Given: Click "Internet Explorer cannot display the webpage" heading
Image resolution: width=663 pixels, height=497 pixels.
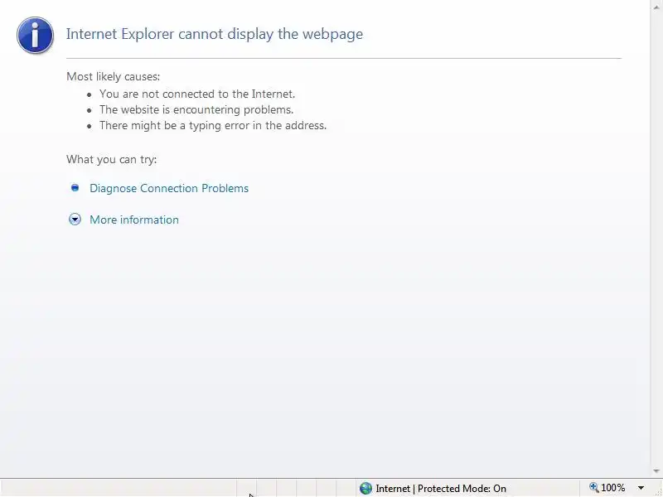Looking at the screenshot, I should pos(215,34).
